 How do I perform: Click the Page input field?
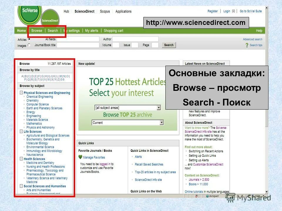(x=155, y=45)
